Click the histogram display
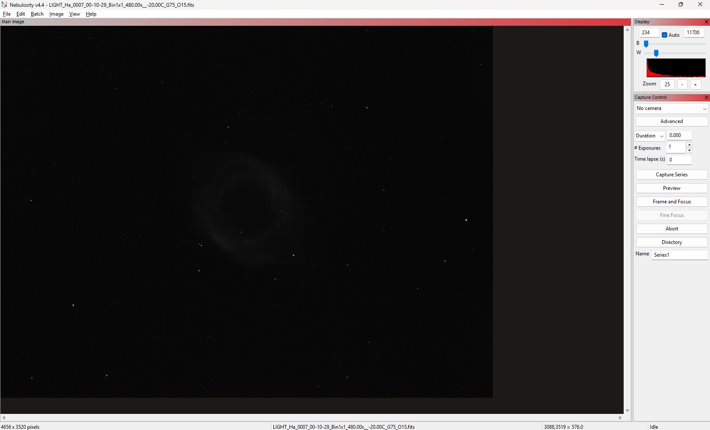710x430 pixels. [x=676, y=68]
